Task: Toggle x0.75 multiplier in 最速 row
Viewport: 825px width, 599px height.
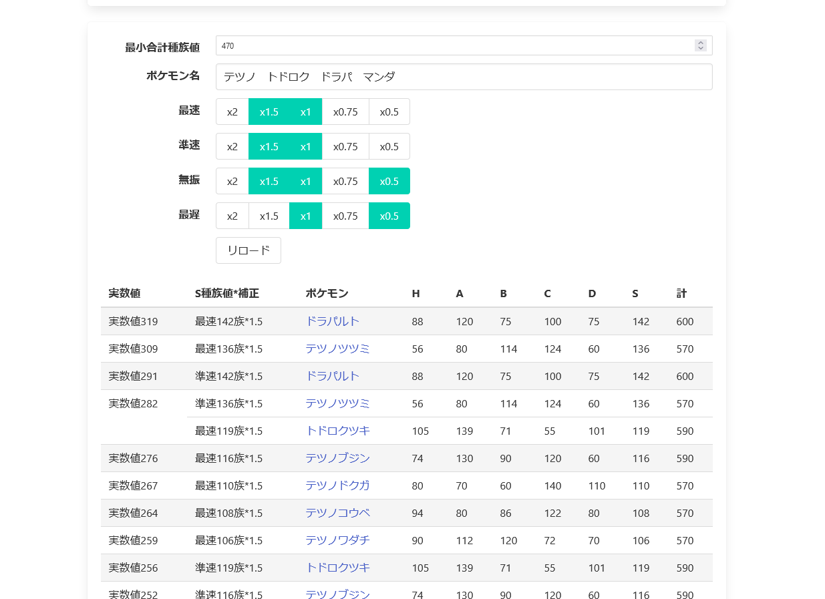Action: [x=345, y=112]
